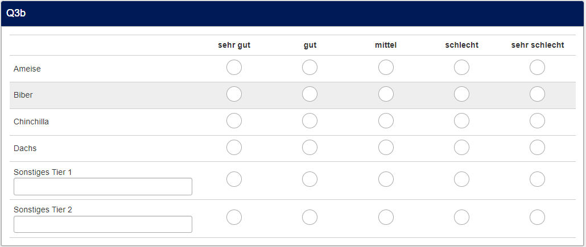Rate Sonstiges Tier 2 as gut

click(309, 217)
